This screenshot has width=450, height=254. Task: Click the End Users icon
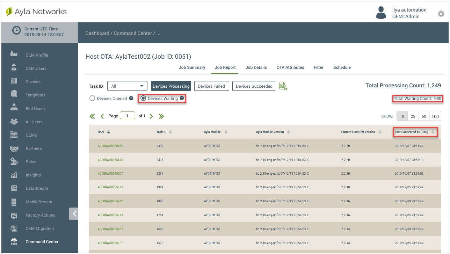[14, 107]
